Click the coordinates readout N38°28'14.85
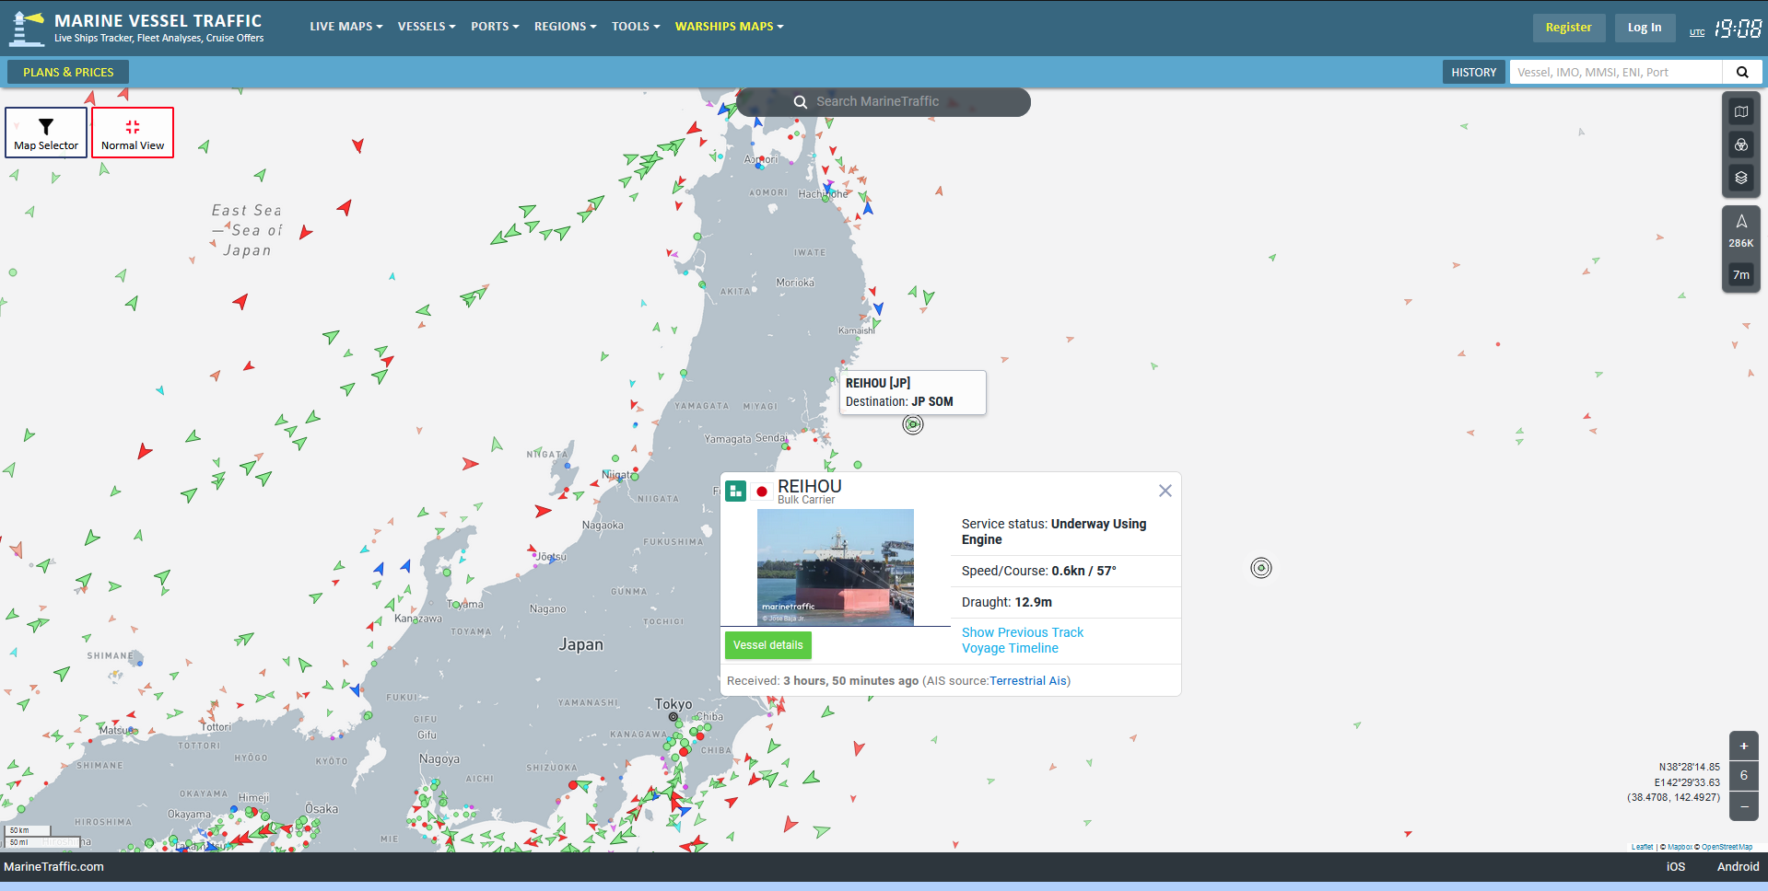This screenshot has width=1768, height=891. pos(1690,767)
